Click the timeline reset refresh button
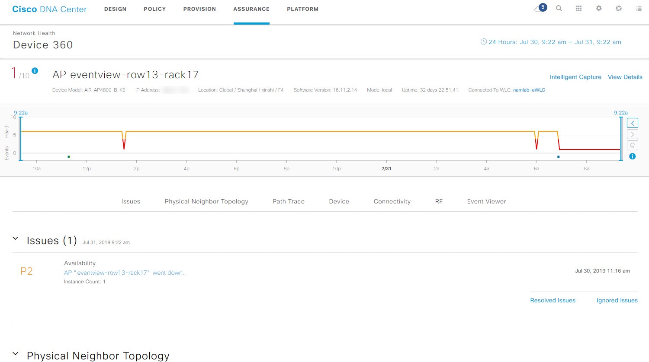Screen dimensions: 649x362 [x=632, y=146]
